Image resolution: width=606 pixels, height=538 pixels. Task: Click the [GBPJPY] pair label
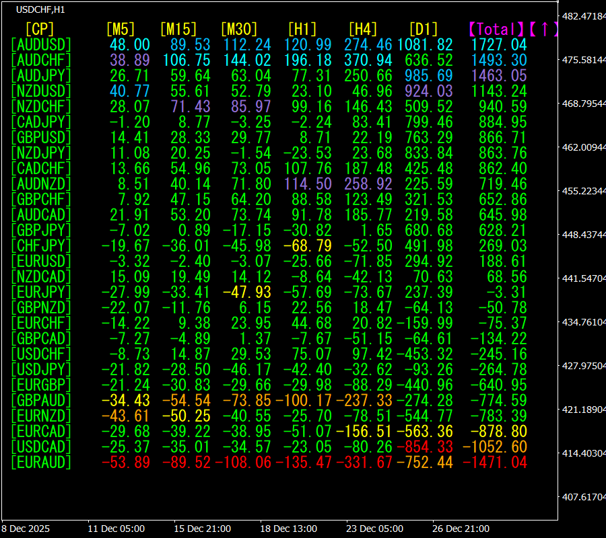41,231
